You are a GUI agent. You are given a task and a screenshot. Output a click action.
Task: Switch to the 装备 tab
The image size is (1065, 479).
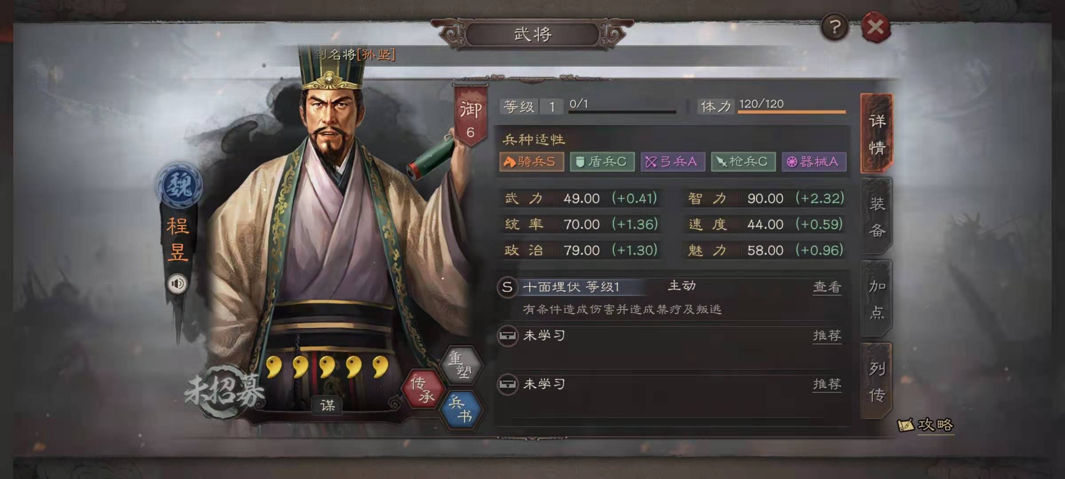point(876,216)
